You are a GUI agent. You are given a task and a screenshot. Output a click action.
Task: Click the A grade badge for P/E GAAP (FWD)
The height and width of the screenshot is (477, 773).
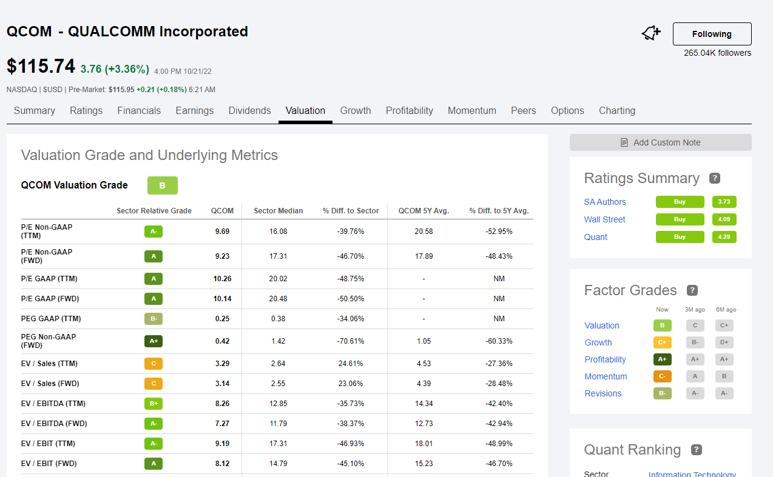pyautogui.click(x=154, y=299)
